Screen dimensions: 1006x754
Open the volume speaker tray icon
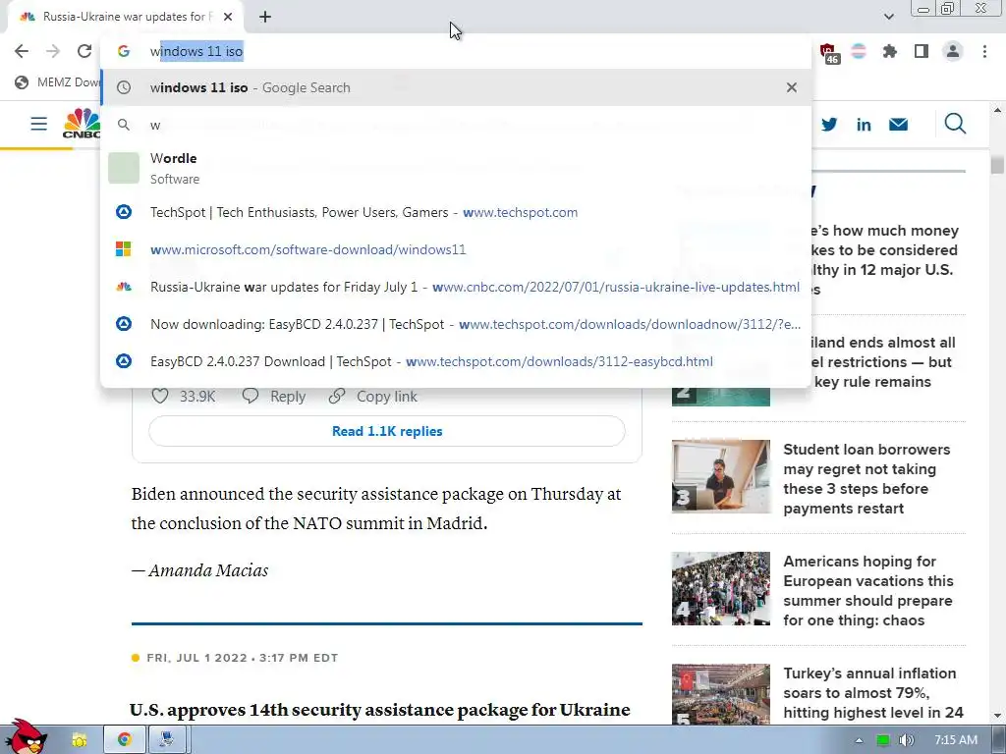906,740
